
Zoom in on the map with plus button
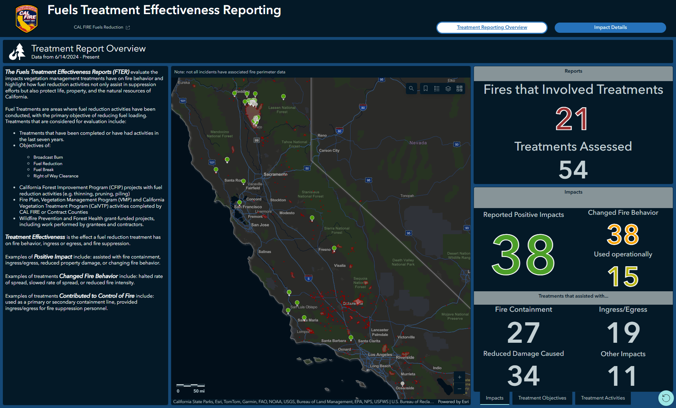point(459,377)
